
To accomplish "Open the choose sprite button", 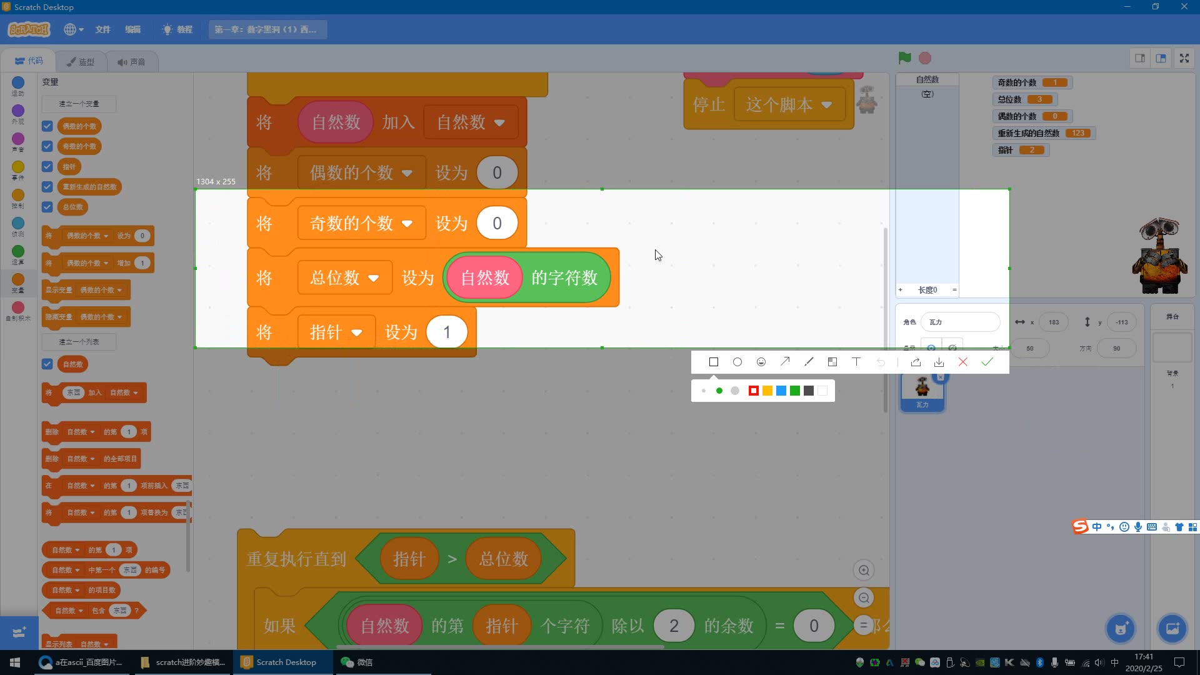I will (x=1120, y=629).
